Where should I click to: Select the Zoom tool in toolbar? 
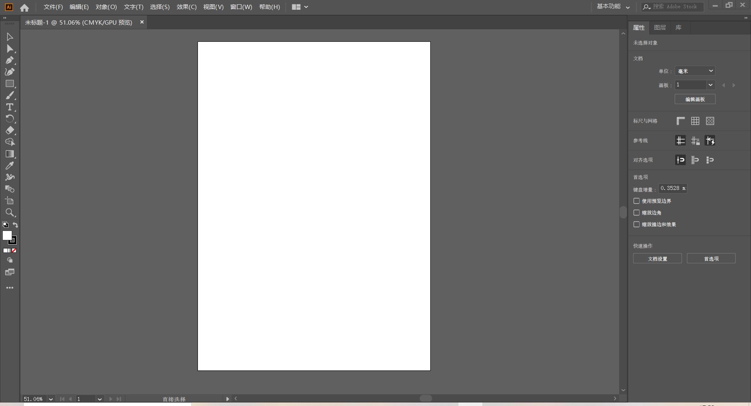(x=10, y=213)
